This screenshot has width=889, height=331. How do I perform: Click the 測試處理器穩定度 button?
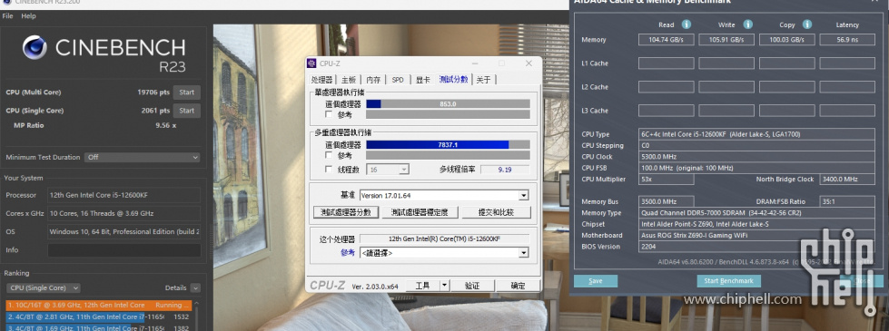(x=419, y=213)
